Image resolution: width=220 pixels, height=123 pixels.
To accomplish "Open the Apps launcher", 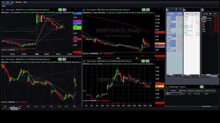I will coord(4,6).
